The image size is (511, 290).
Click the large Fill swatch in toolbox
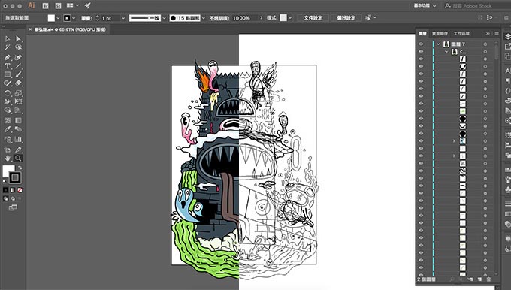pyautogui.click(x=8, y=171)
